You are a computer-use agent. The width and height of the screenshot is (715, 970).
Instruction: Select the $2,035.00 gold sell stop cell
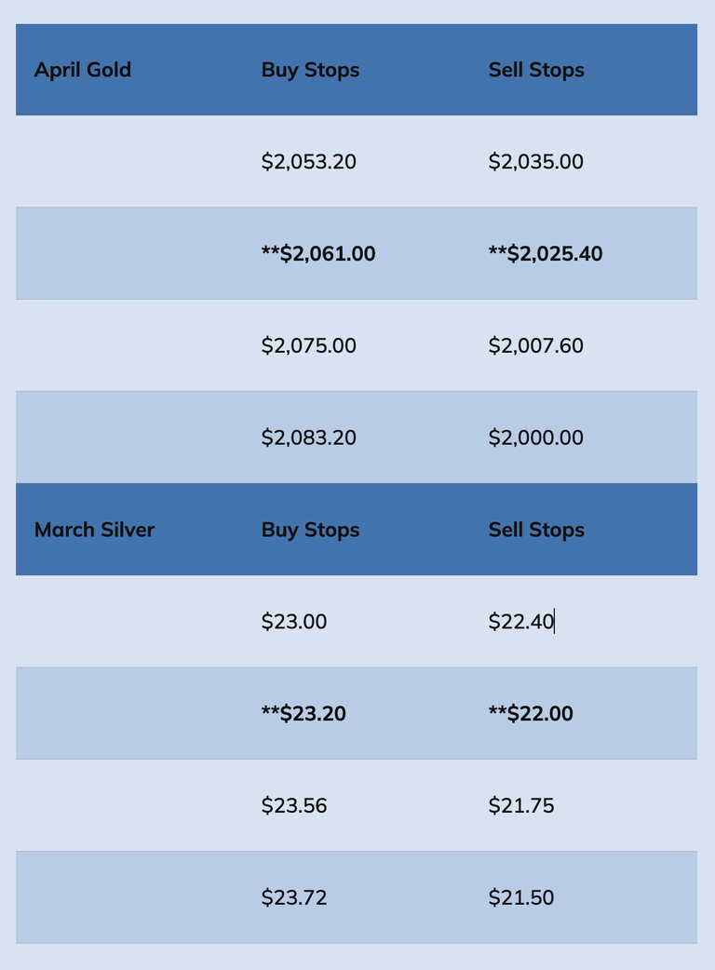tap(535, 162)
